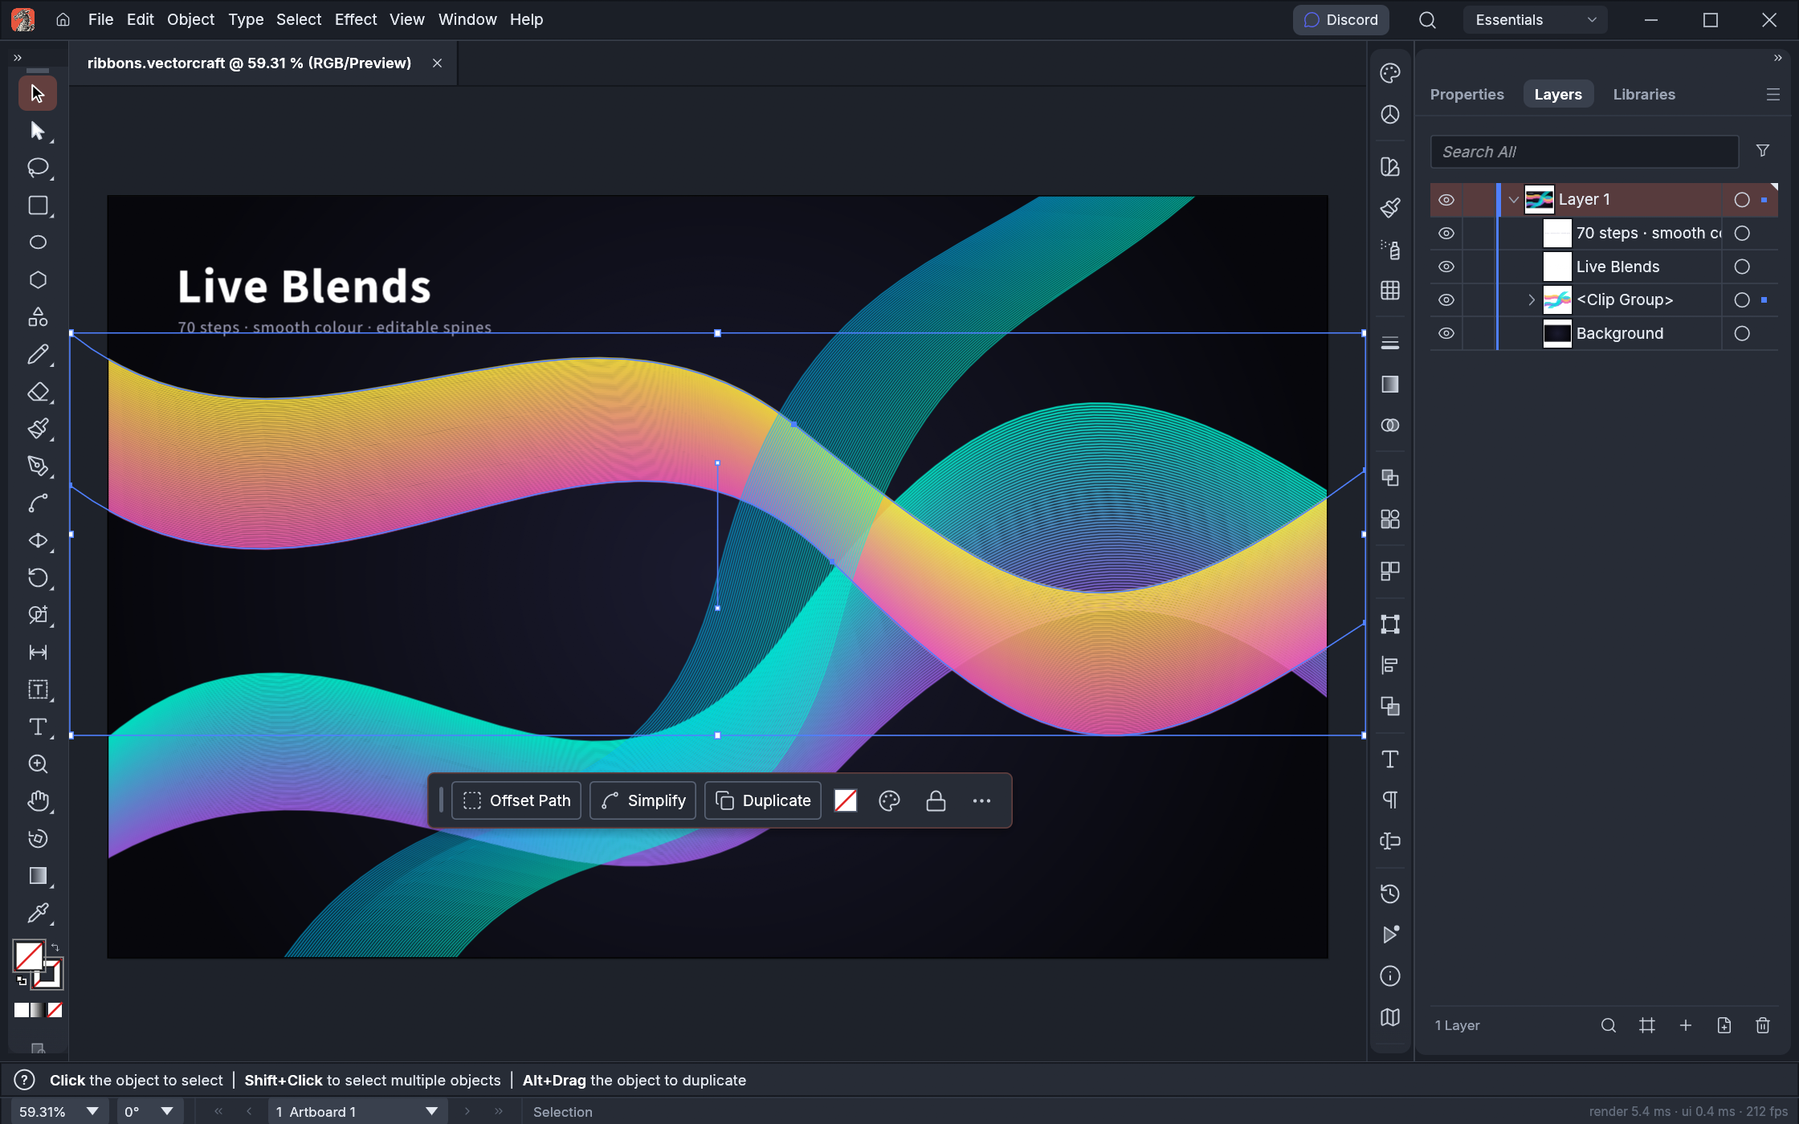The width and height of the screenshot is (1799, 1124).
Task: Select the Rectangle tool
Action: pyautogui.click(x=37, y=206)
